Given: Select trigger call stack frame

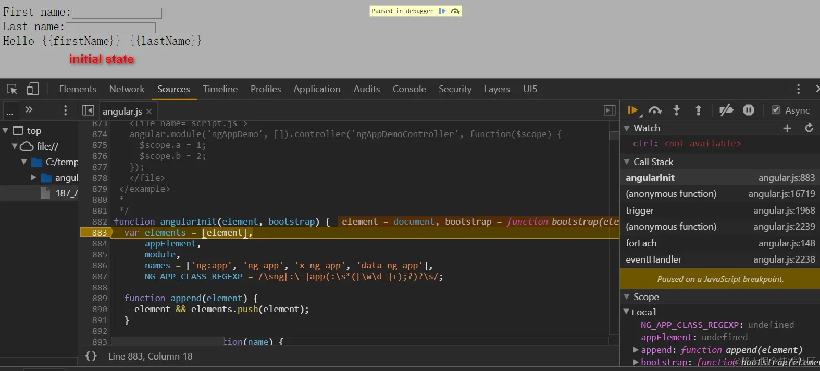Looking at the screenshot, I should pyautogui.click(x=720, y=211).
